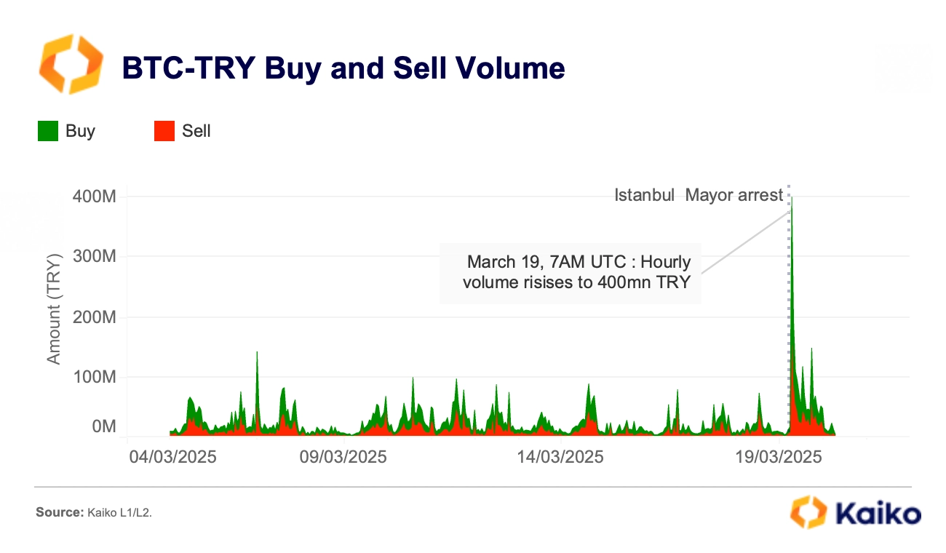Toggle the Buy series legend label
Screen dimensions: 946x553
click(x=80, y=131)
